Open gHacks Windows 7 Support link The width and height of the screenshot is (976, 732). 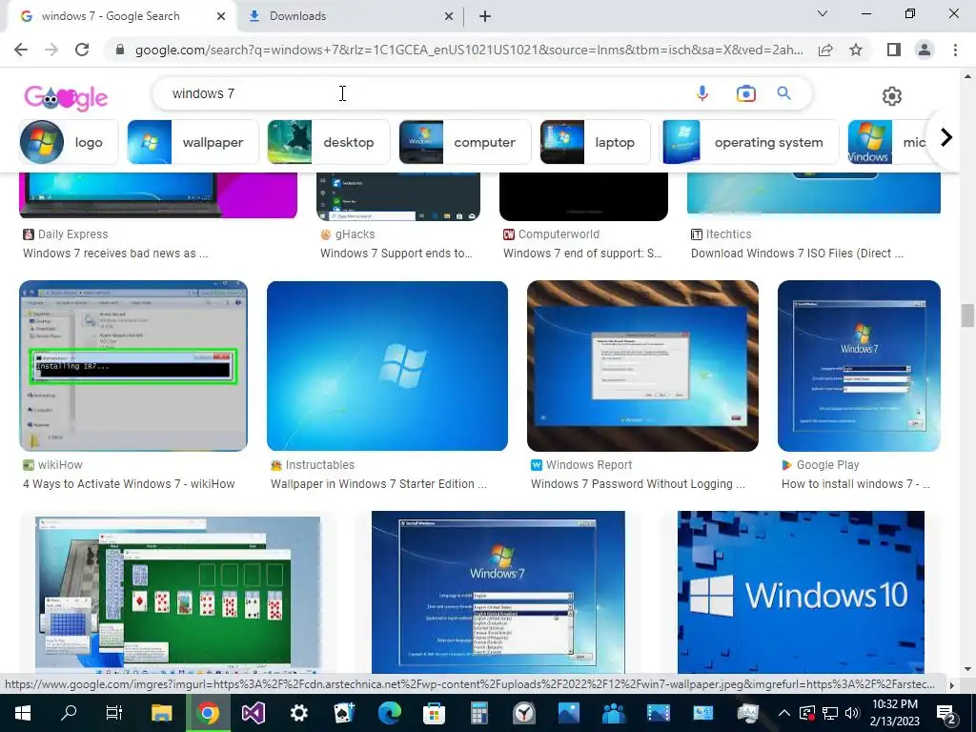pos(396,254)
